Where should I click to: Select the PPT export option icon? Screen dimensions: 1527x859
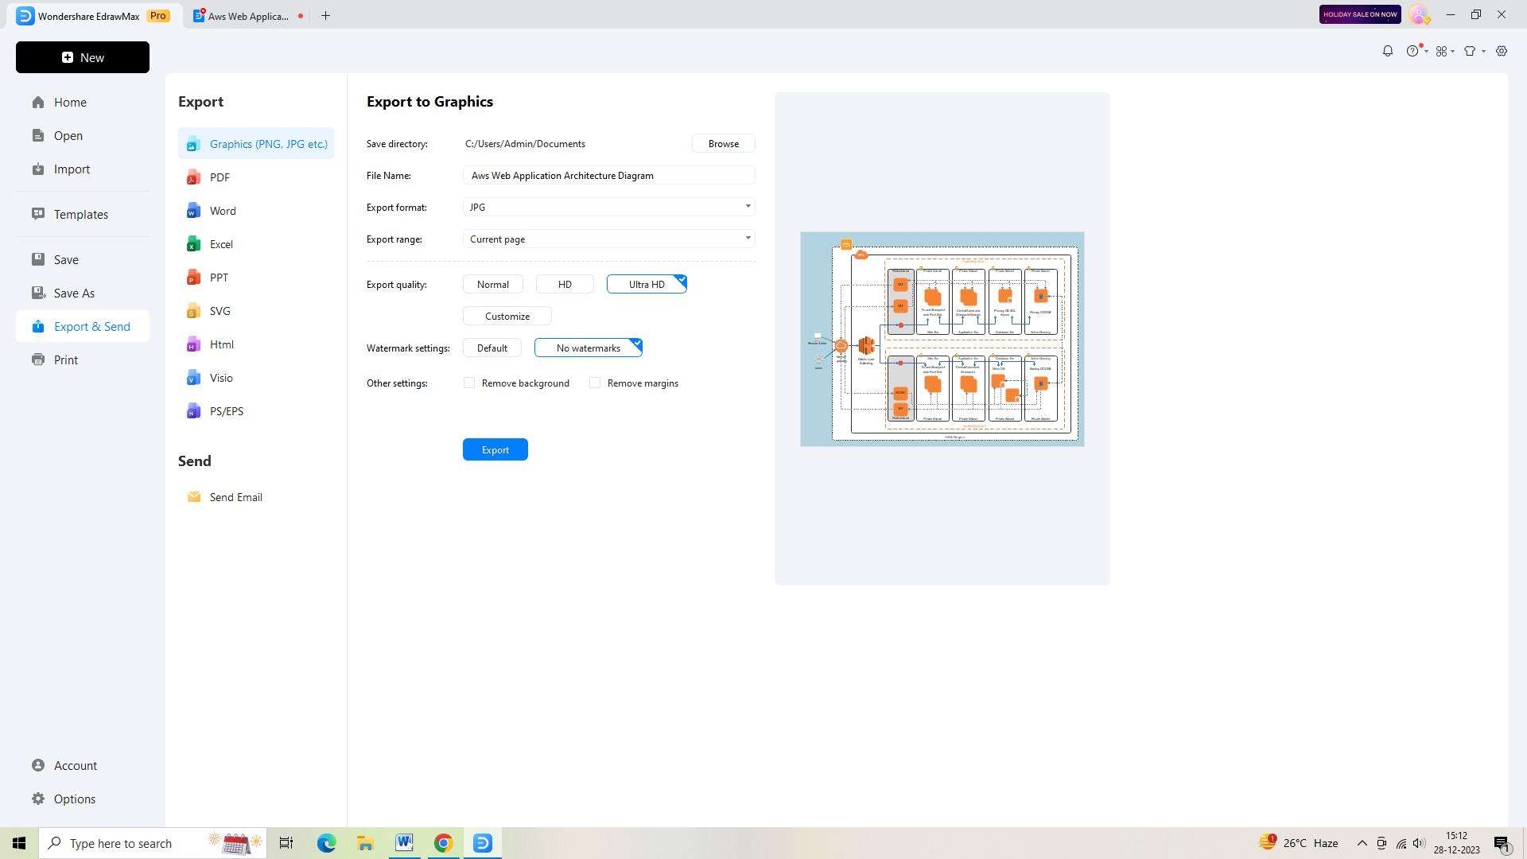point(194,277)
